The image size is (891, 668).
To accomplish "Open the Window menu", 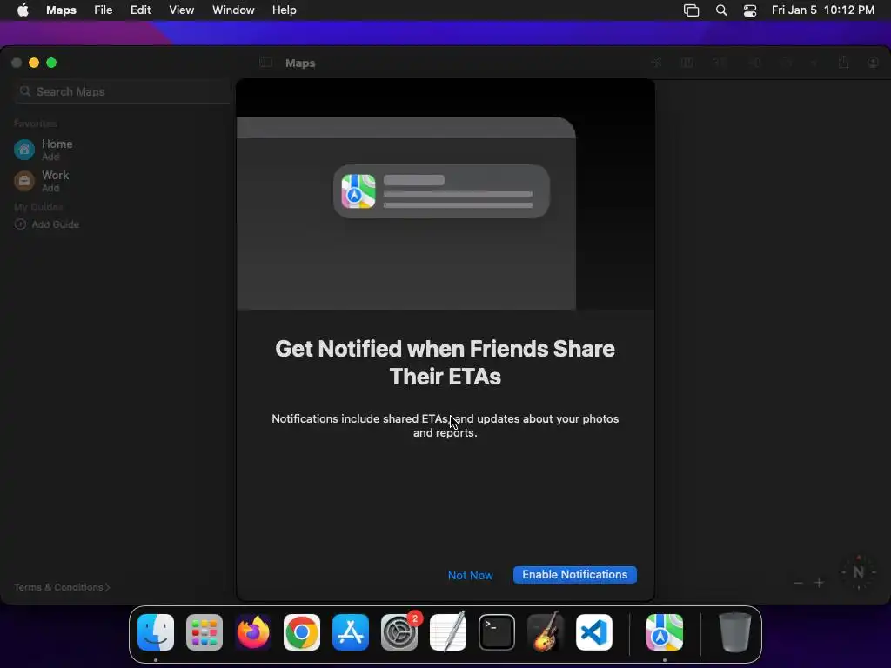I will [x=233, y=10].
